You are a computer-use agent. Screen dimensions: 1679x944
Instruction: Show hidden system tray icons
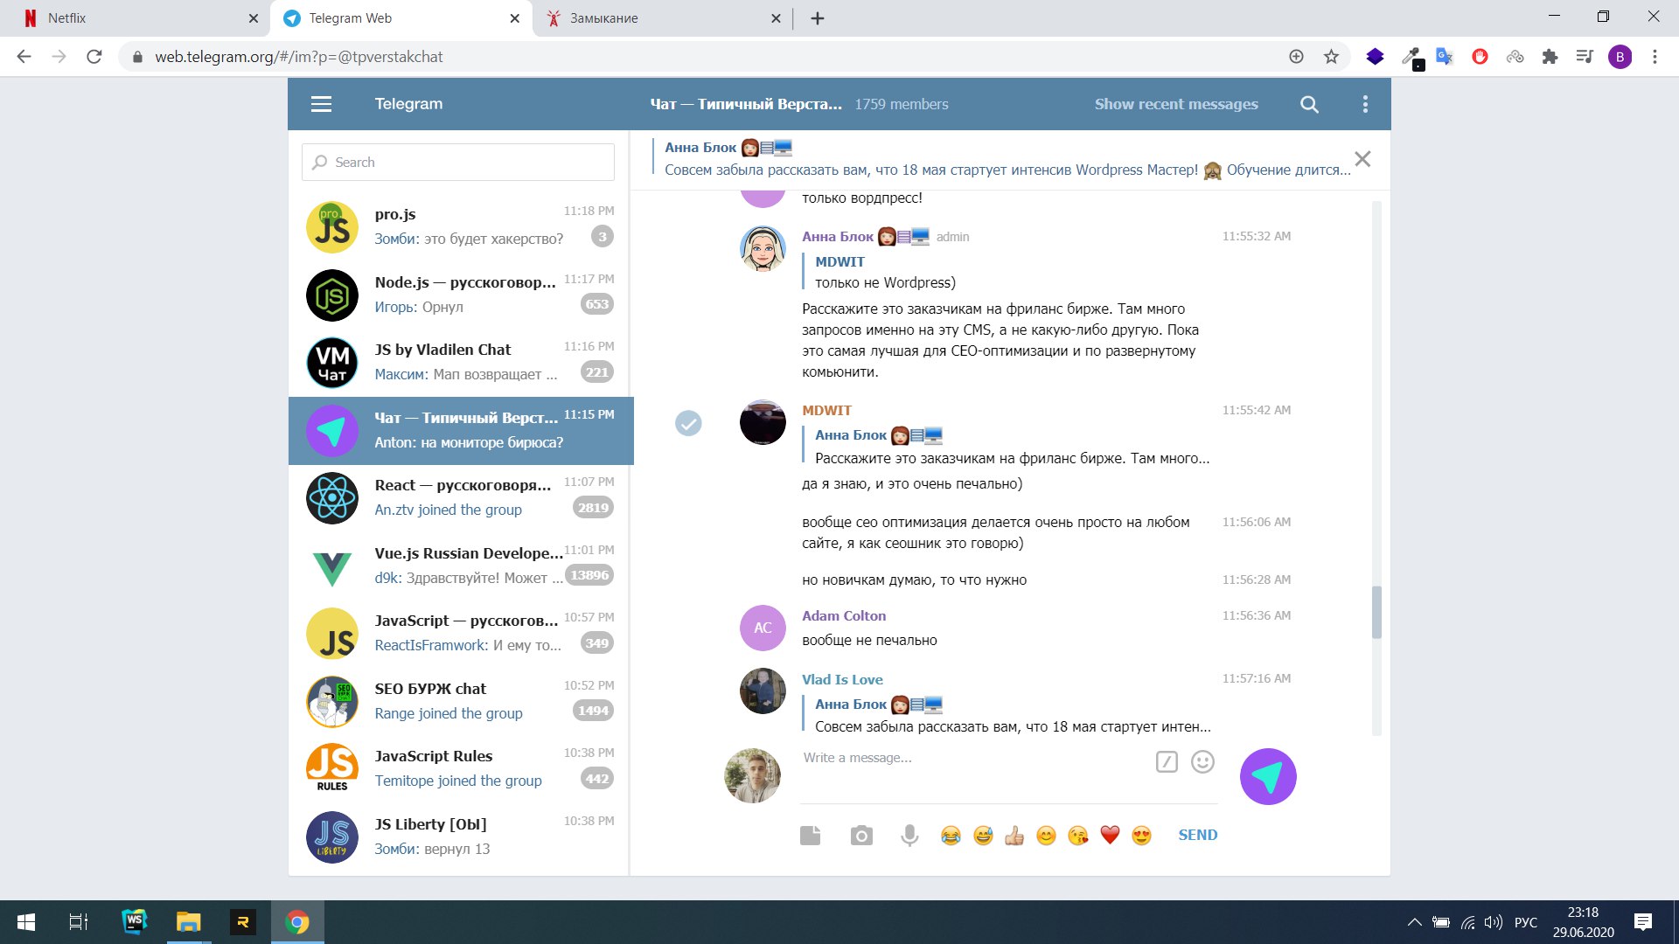pyautogui.click(x=1414, y=922)
